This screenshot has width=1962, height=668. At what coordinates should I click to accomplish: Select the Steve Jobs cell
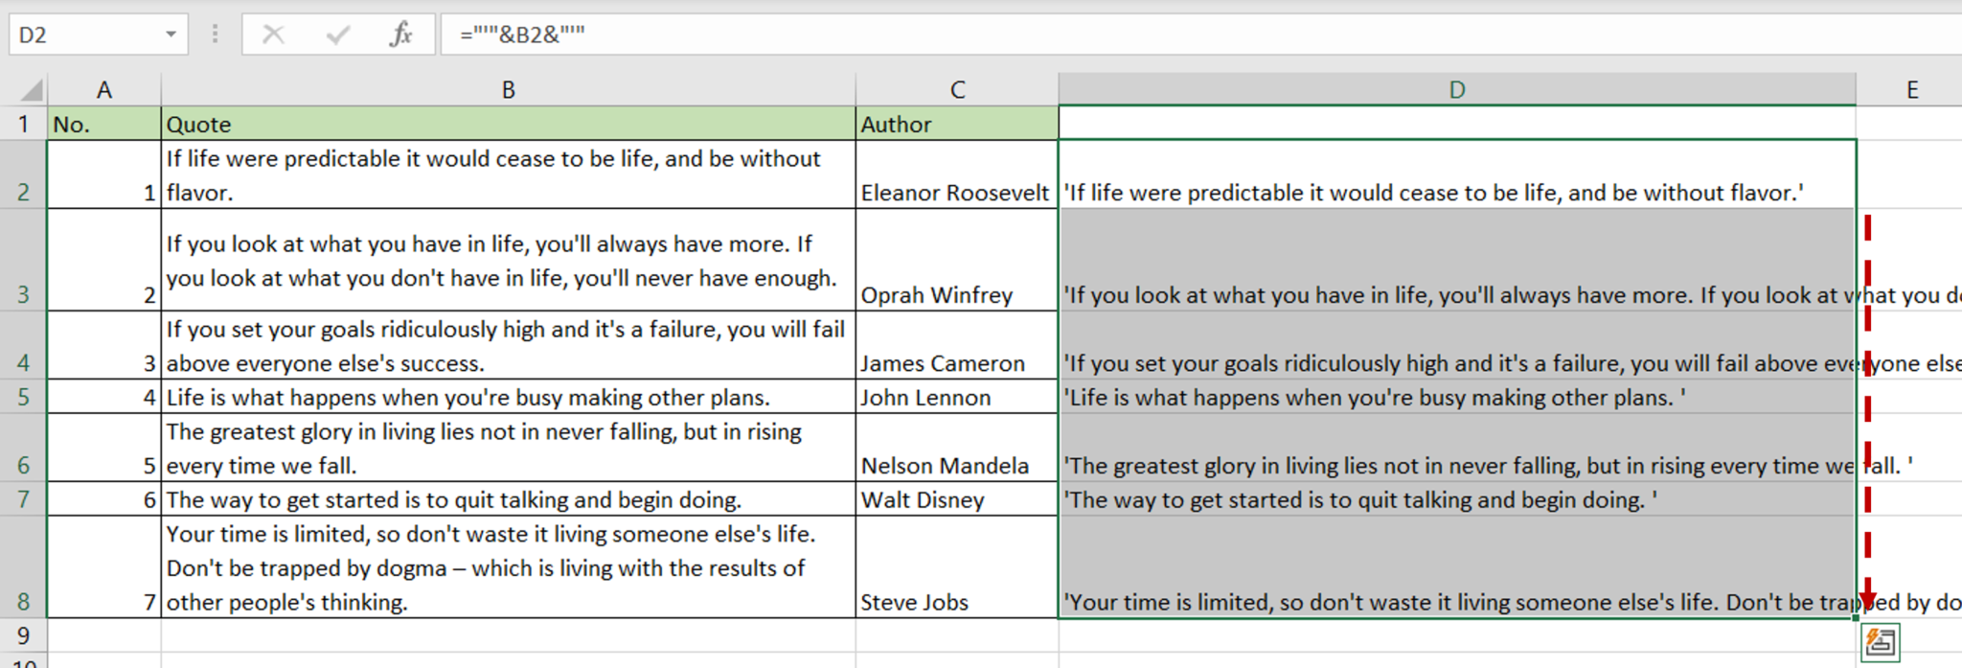pyautogui.click(x=957, y=567)
